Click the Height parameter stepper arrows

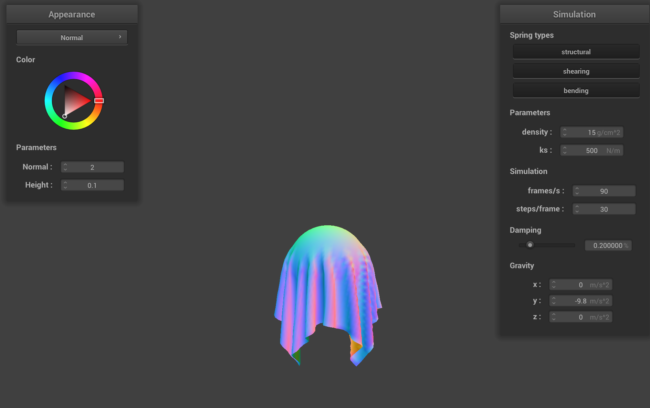pyautogui.click(x=65, y=185)
